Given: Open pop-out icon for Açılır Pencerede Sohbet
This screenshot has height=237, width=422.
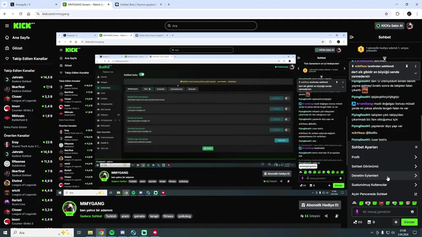Looking at the screenshot, I should [416, 194].
